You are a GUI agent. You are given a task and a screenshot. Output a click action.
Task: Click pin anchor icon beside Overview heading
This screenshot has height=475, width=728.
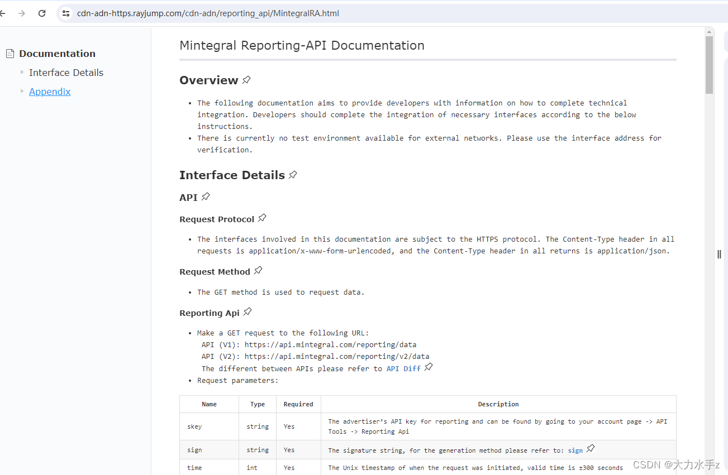click(246, 80)
